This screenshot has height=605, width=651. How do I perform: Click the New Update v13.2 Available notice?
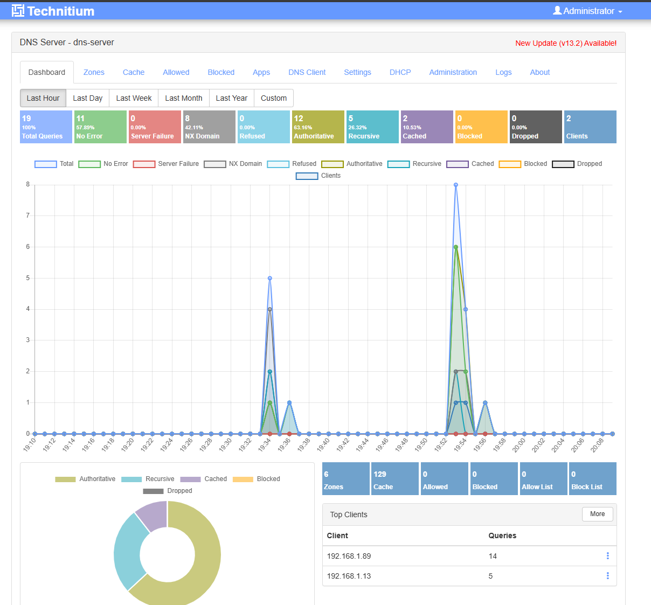(x=566, y=43)
